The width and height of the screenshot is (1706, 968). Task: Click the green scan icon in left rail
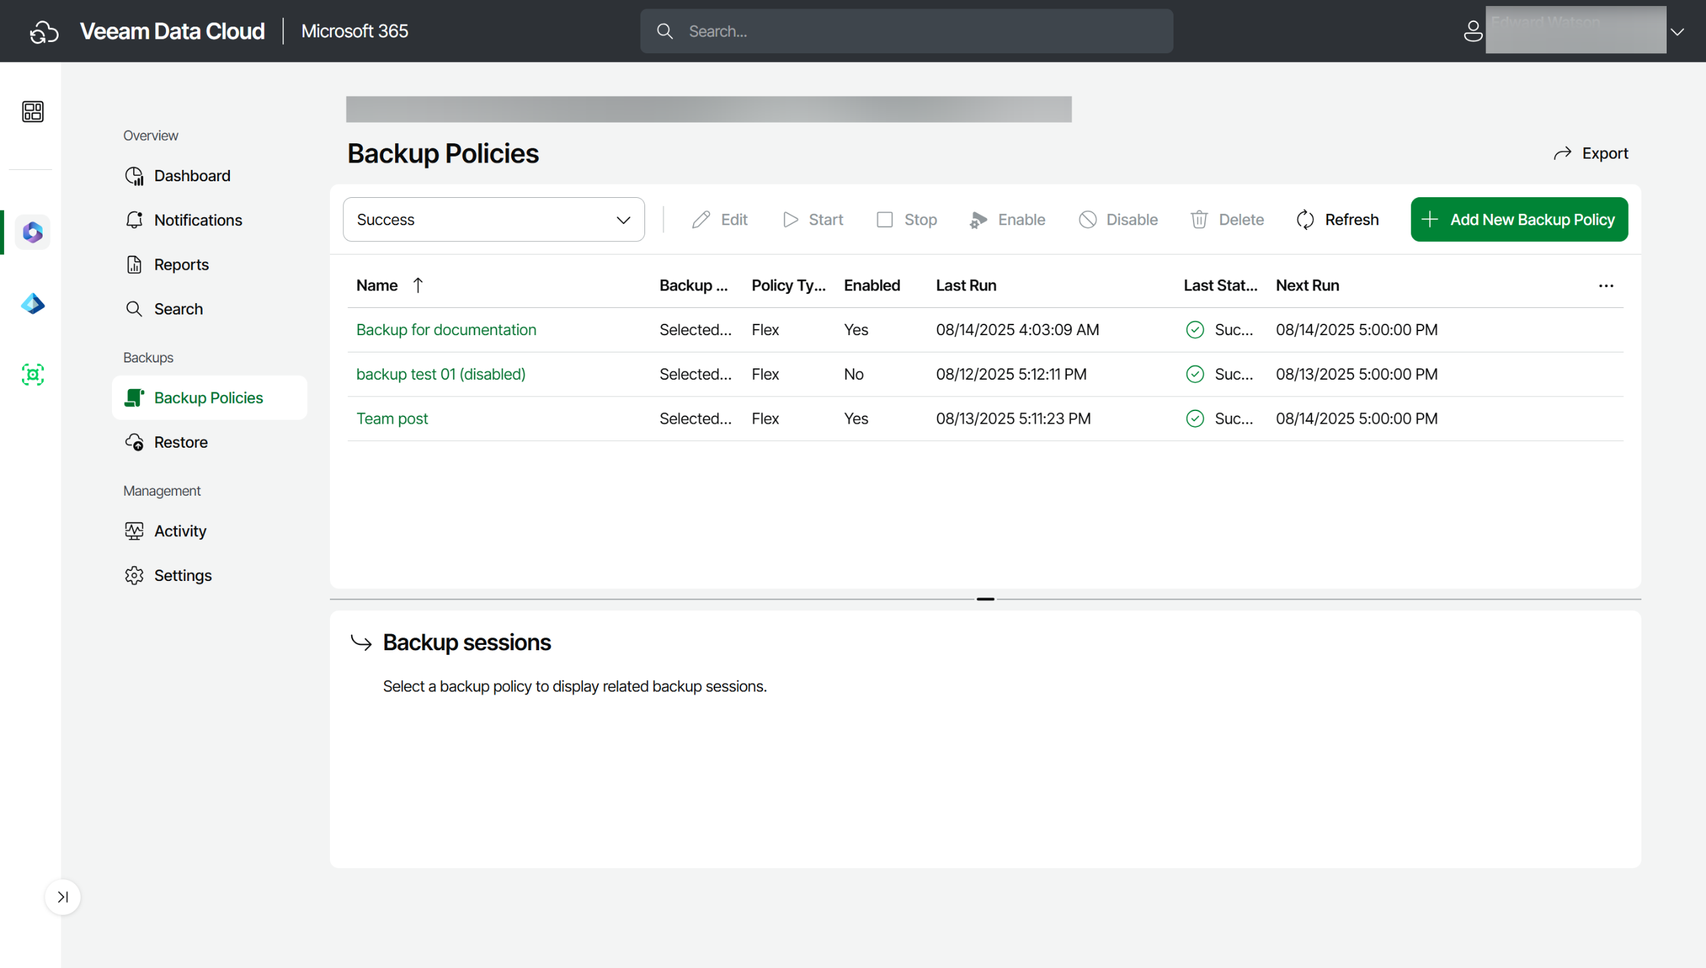point(33,374)
